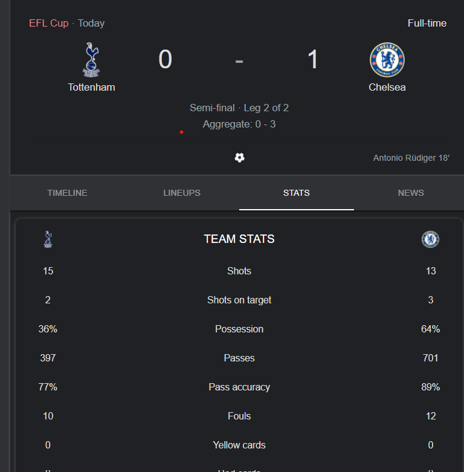This screenshot has height=472, width=464.
Task: Click the small Tottenham crest above Team Stats
Action: click(x=48, y=239)
